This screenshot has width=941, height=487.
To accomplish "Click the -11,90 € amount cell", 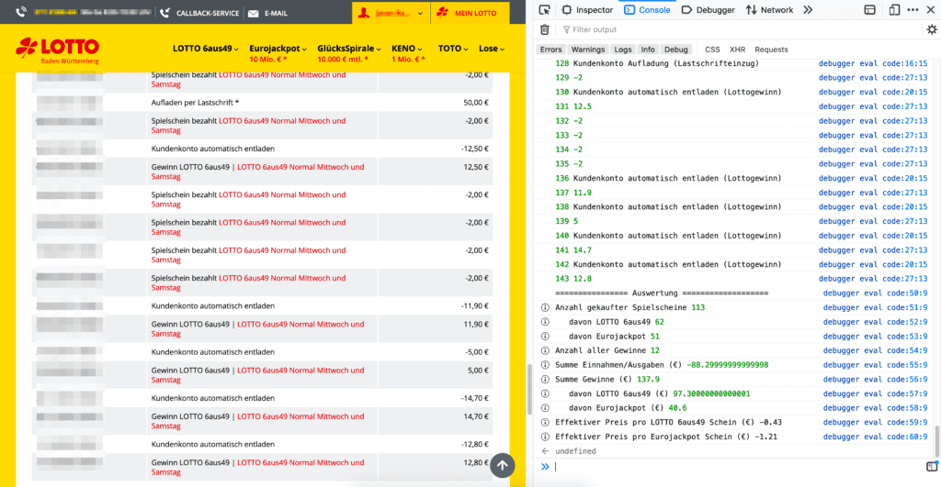I will click(475, 305).
